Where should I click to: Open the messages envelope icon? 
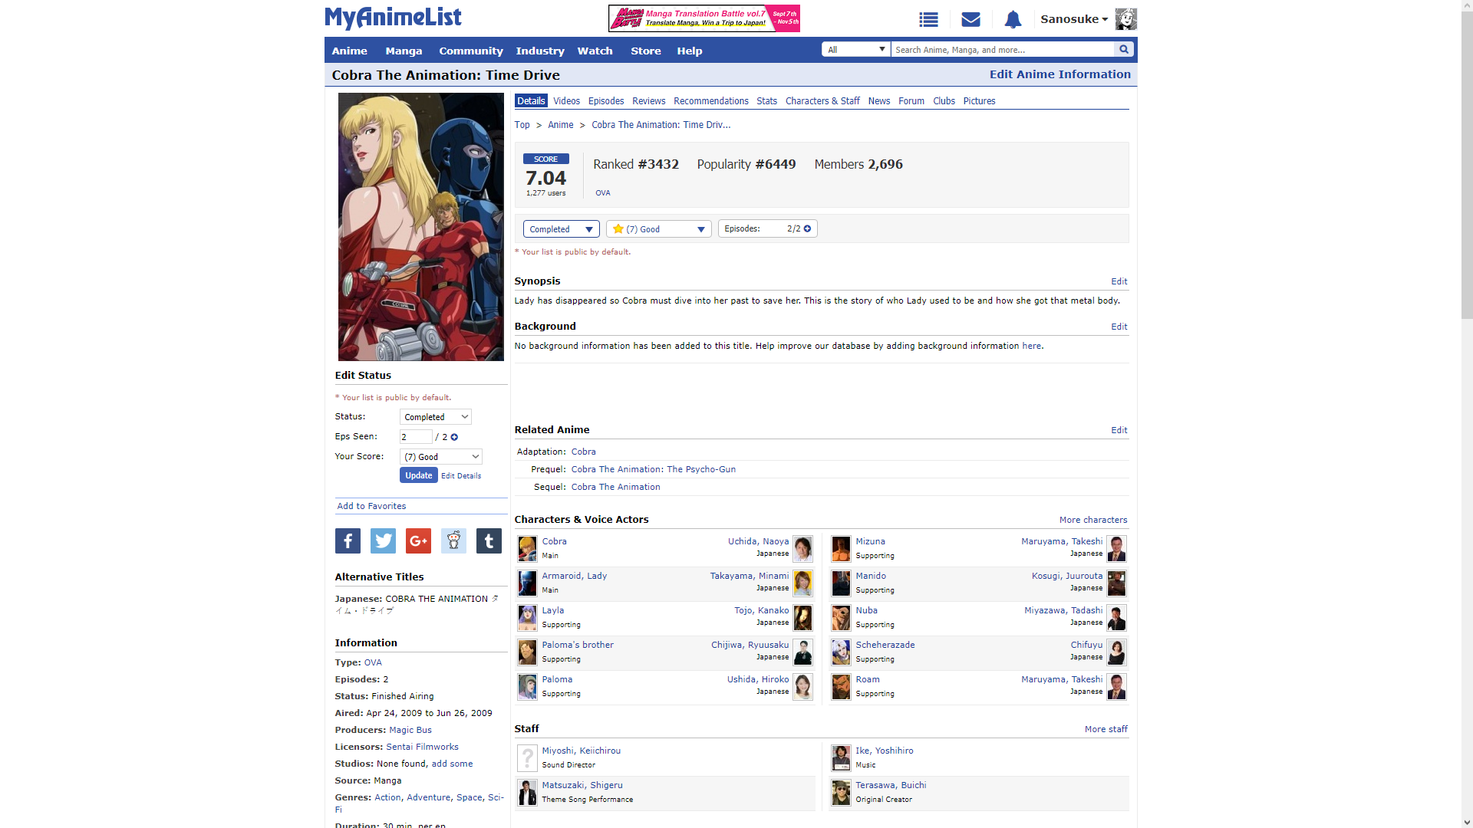tap(970, 19)
